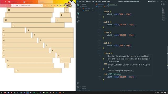Open the Manage gear menu in VS Code

click(78, 87)
